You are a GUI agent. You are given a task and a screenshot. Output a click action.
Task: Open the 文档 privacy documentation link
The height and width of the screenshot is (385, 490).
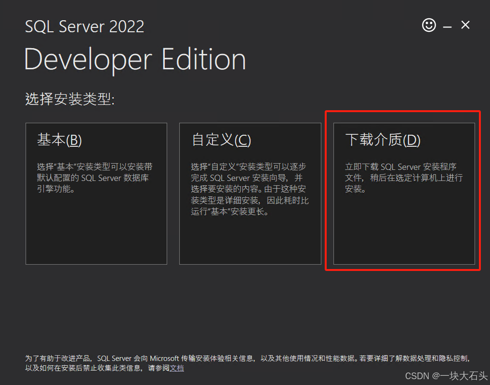(177, 368)
